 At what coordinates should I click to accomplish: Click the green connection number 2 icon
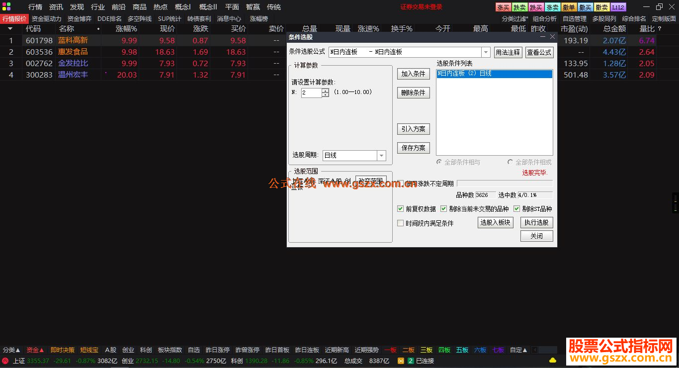(411, 361)
